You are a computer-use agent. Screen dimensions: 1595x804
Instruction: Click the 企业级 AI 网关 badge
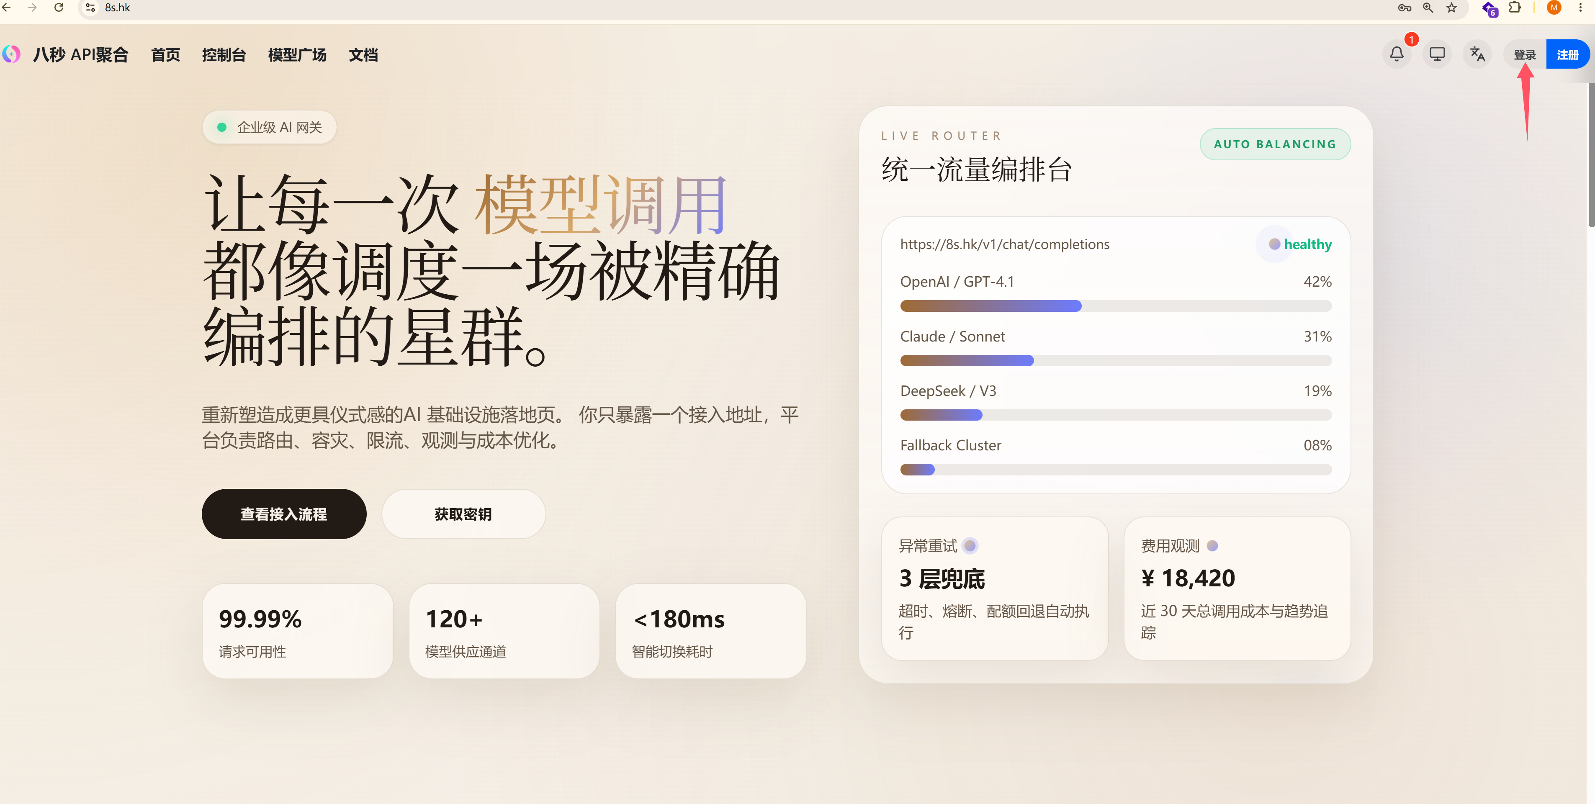coord(269,128)
